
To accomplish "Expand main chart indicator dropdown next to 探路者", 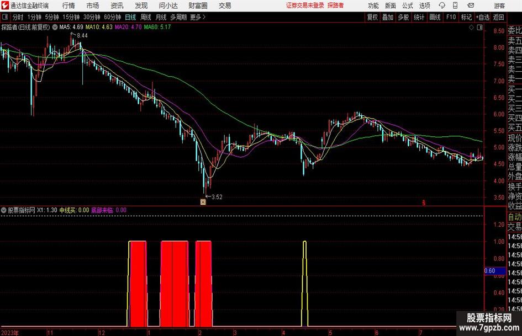I will coord(55,27).
